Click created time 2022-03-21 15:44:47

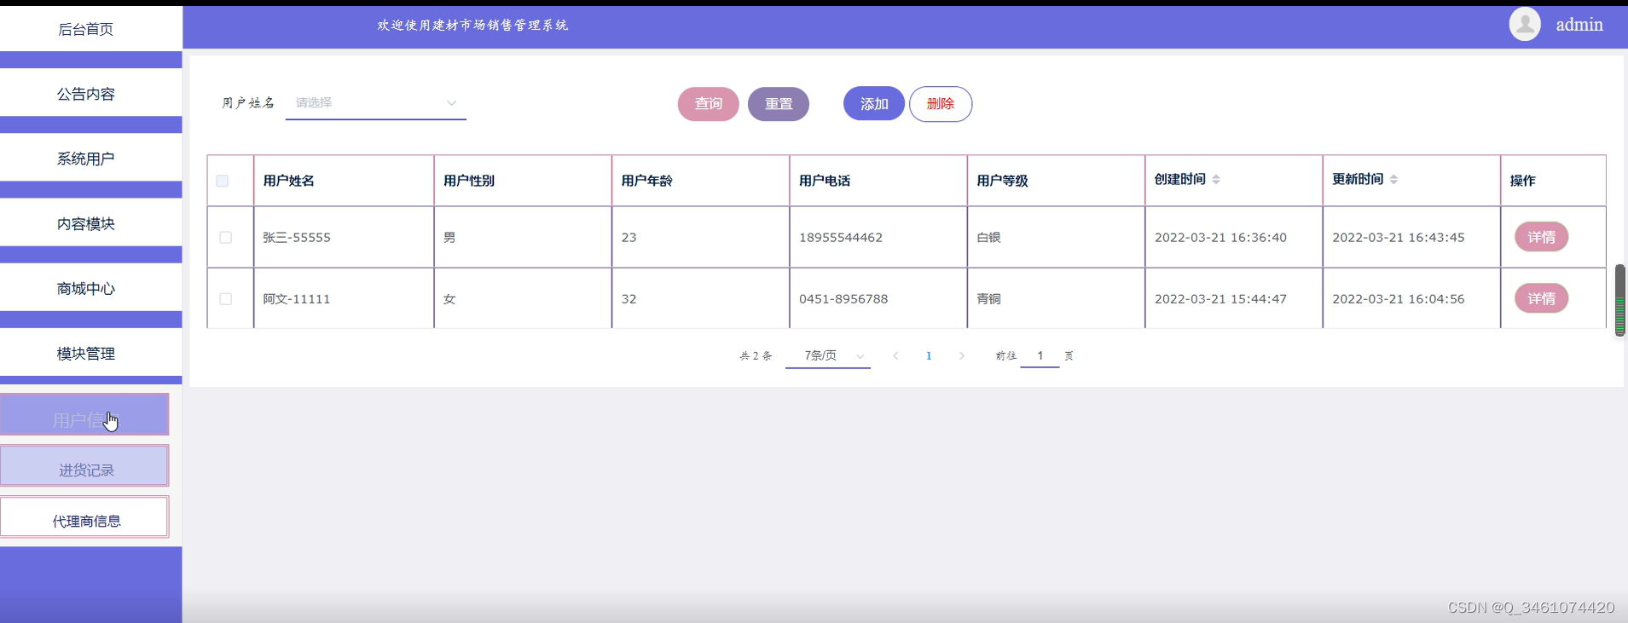pyautogui.click(x=1220, y=299)
